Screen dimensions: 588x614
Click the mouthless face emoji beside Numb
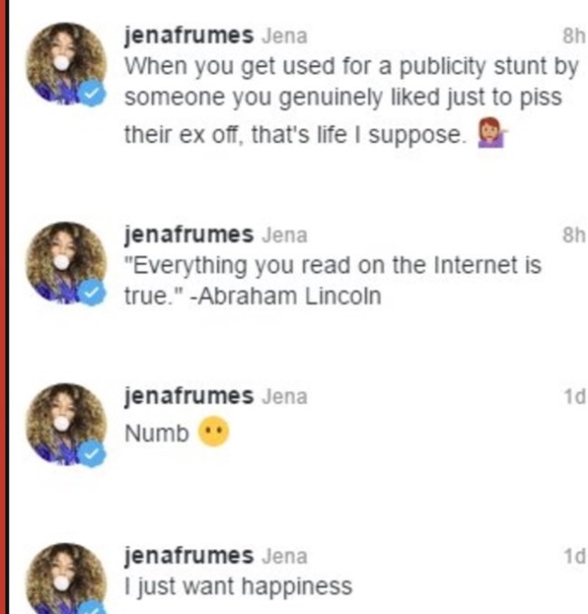coord(213,432)
